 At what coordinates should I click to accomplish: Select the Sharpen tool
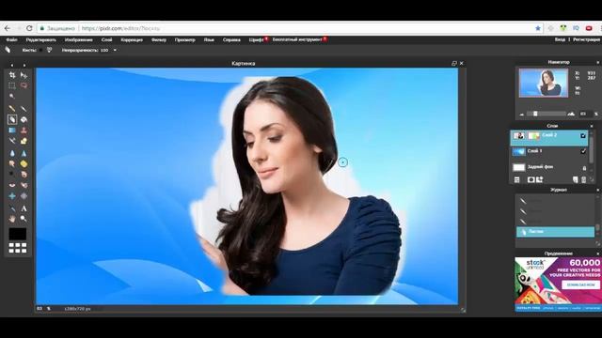point(24,153)
